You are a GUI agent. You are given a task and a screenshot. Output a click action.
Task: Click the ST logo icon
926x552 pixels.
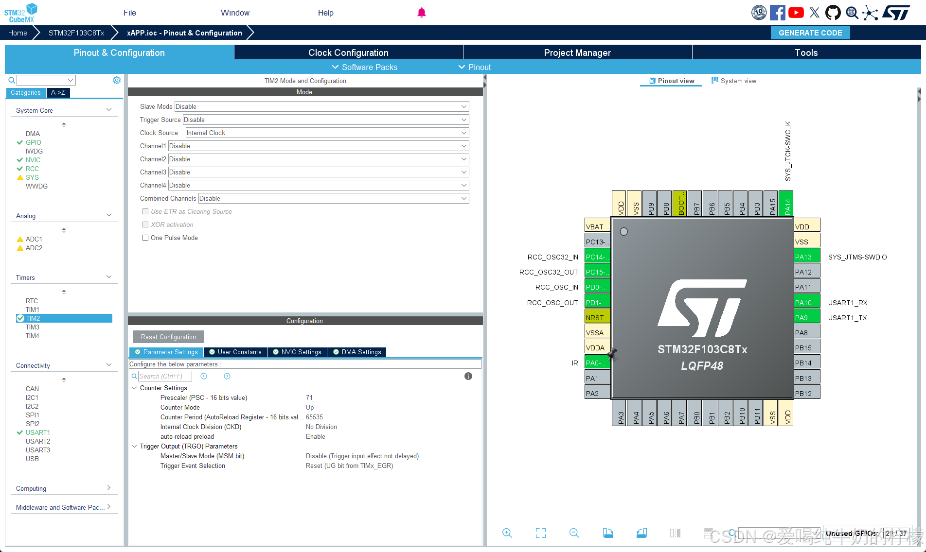point(896,13)
